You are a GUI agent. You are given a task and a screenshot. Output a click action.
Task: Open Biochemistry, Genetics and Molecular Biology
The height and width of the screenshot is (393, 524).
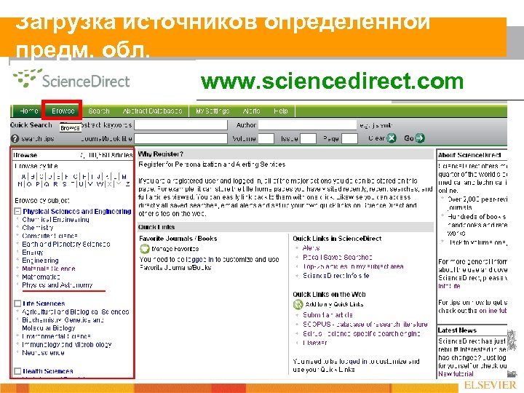(63, 324)
